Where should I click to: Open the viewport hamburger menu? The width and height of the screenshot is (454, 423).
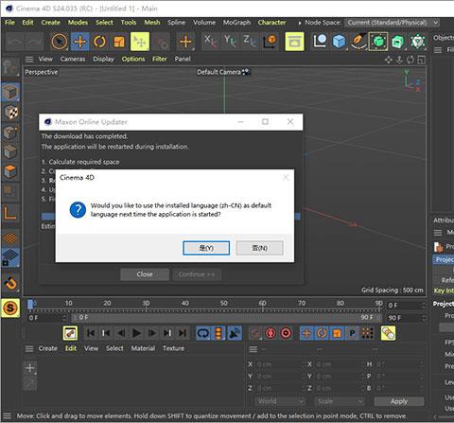[29, 59]
